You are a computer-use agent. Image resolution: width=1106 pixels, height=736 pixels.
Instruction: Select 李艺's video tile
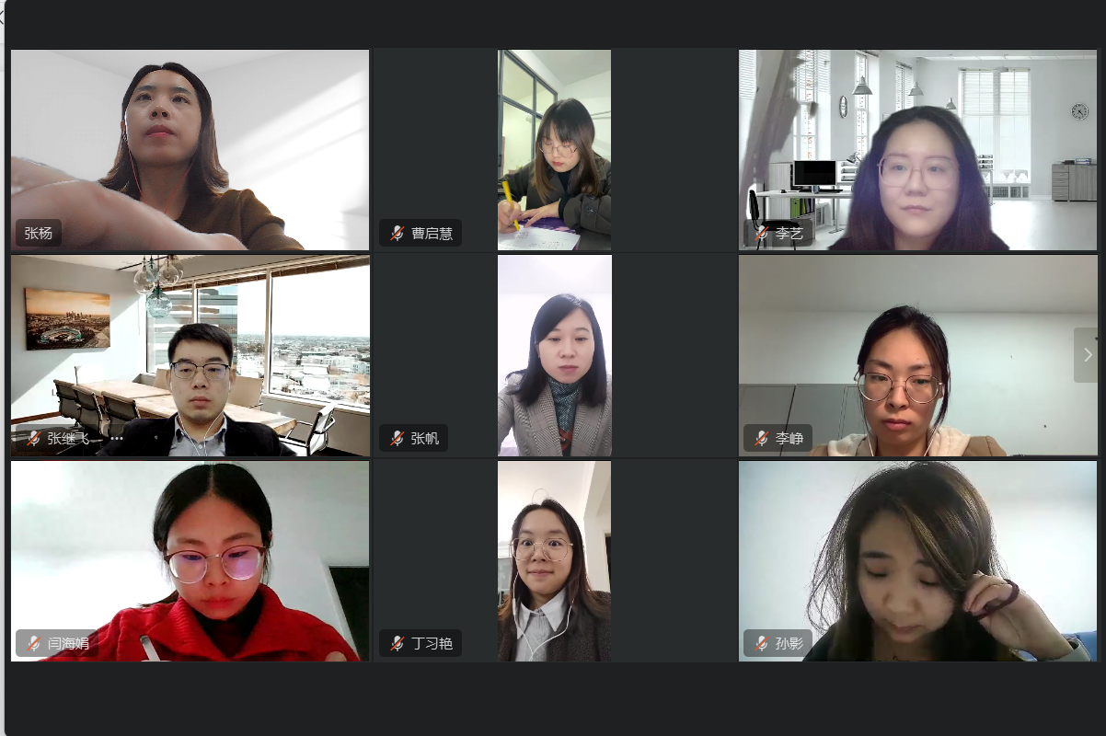tap(918, 150)
